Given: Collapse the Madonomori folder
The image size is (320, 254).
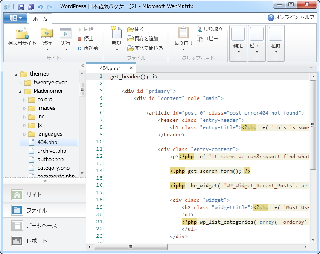Looking at the screenshot, I should point(20,92).
